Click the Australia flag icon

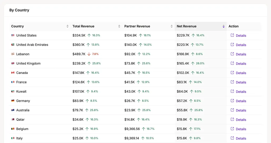pyautogui.click(x=13, y=110)
